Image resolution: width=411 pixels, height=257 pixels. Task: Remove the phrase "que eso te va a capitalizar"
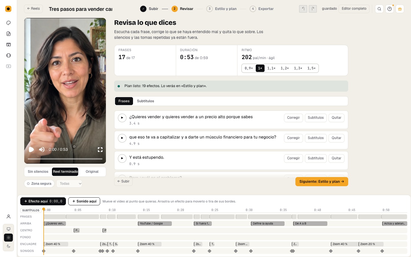tap(337, 138)
